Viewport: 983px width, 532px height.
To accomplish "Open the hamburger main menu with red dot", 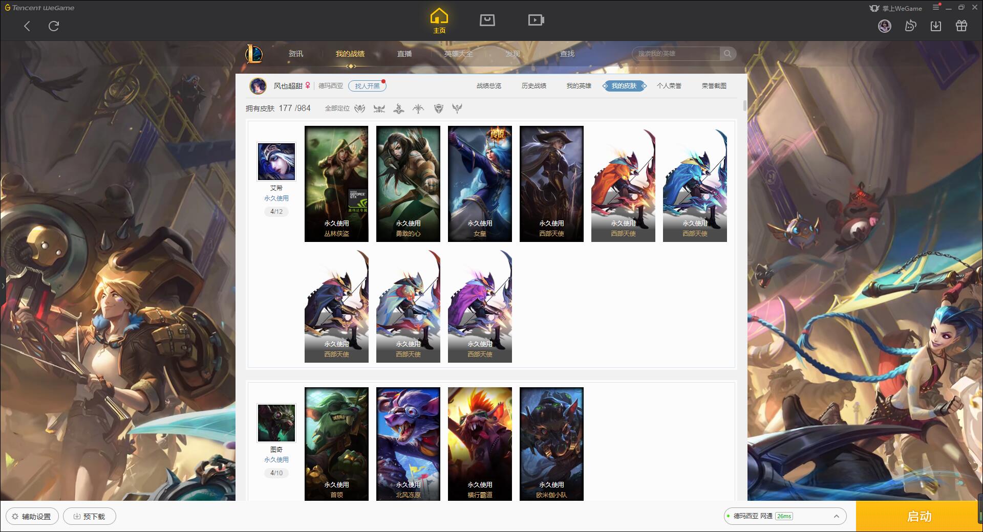I will [x=936, y=8].
